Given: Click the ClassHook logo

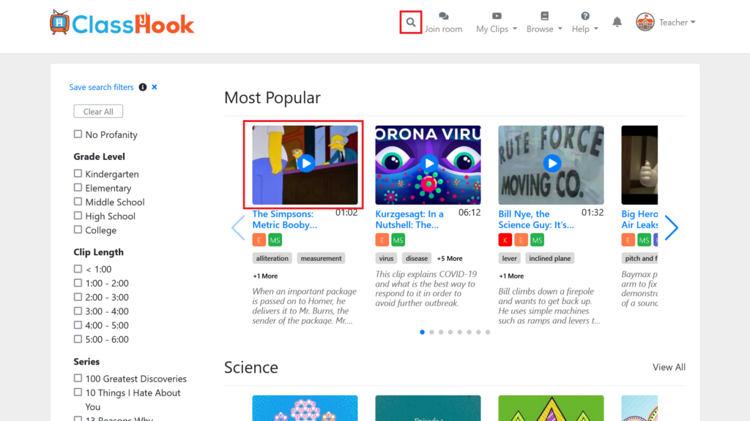Looking at the screenshot, I should [122, 23].
